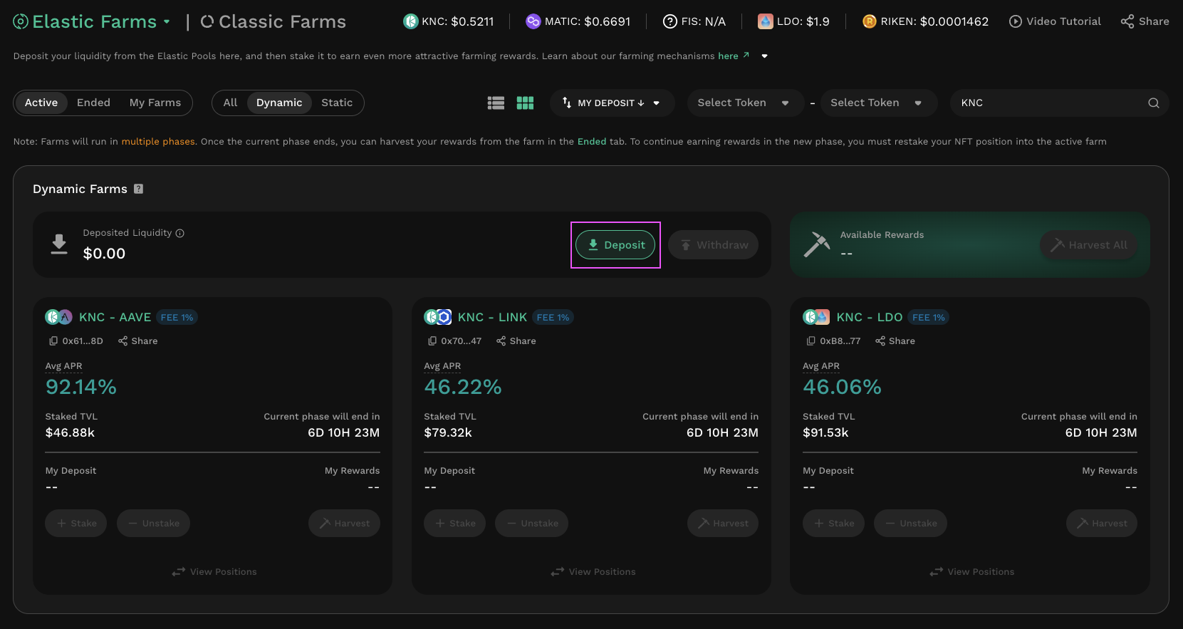Copy KNC - AAVE farm address icon
The width and height of the screenshot is (1183, 629).
coord(53,341)
